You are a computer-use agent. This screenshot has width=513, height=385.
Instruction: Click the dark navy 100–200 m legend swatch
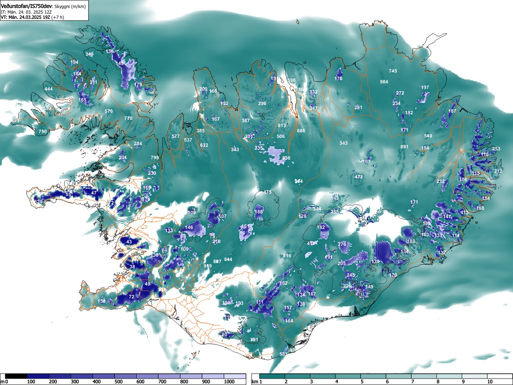pyautogui.click(x=38, y=376)
